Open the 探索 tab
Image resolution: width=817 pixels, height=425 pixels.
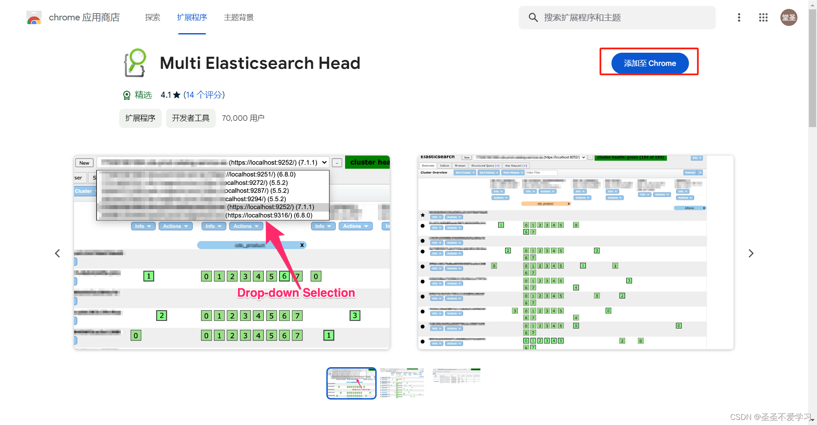click(152, 17)
